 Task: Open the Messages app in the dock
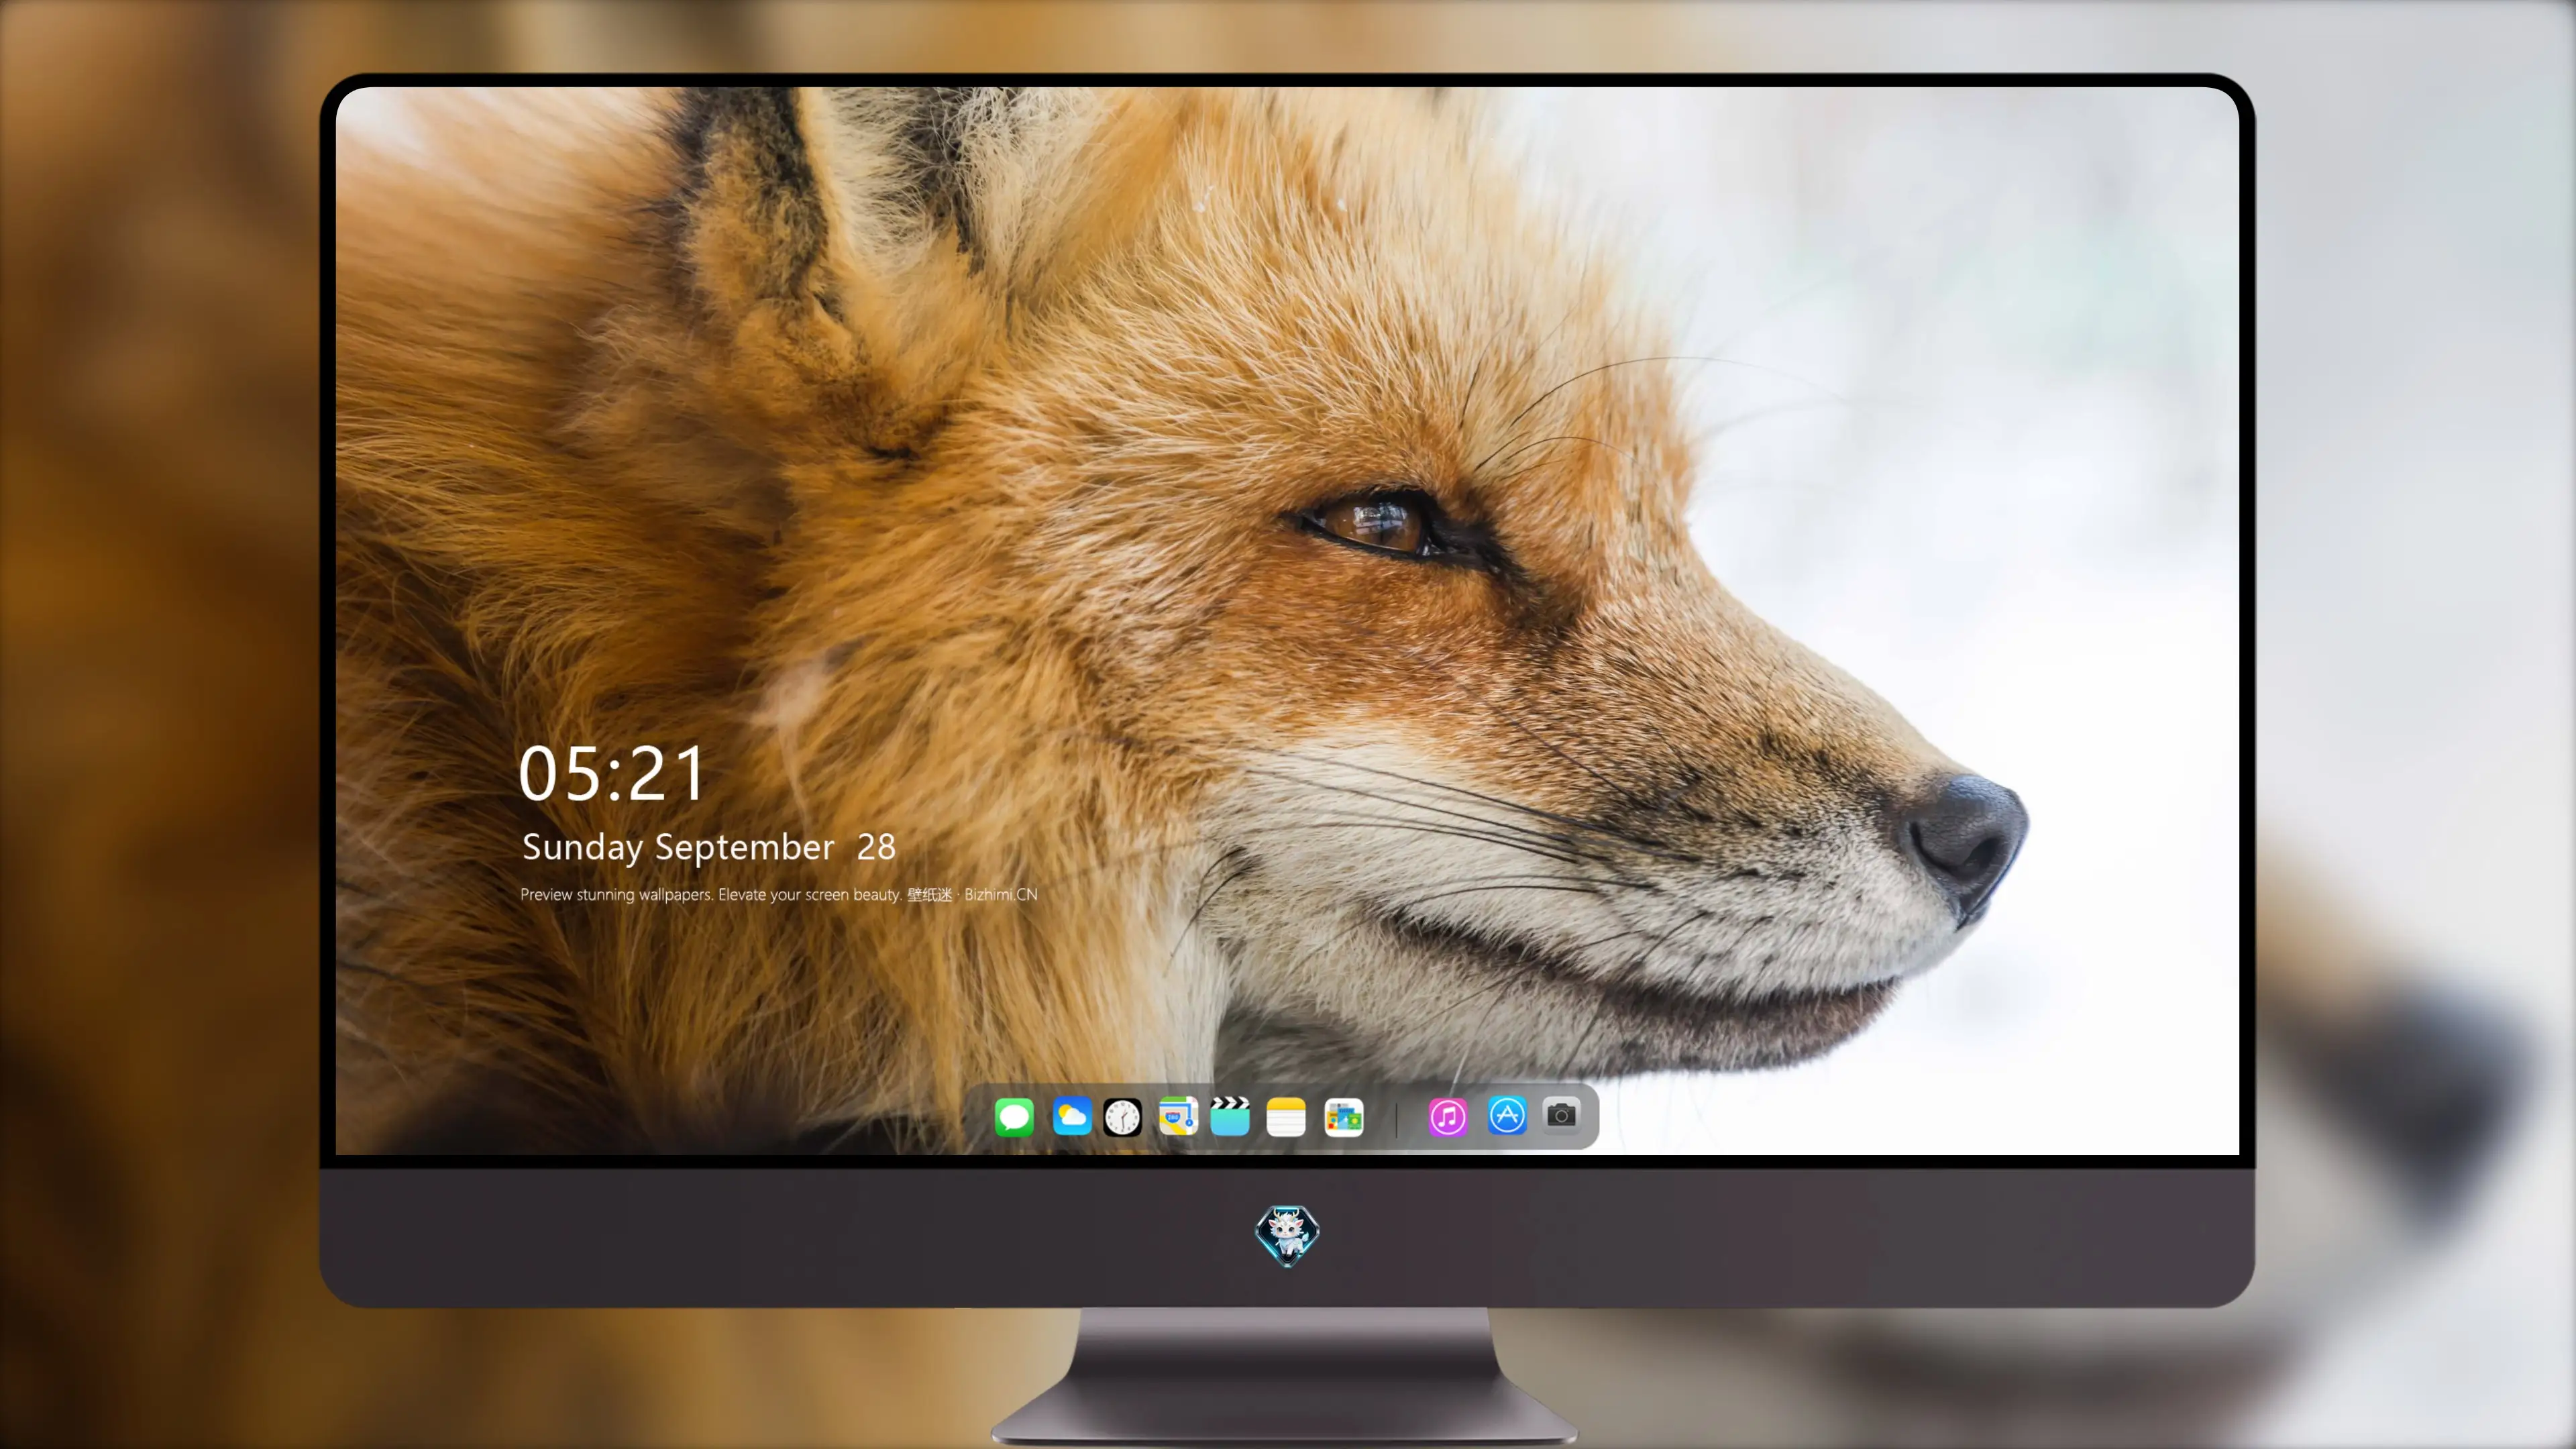point(1014,1117)
